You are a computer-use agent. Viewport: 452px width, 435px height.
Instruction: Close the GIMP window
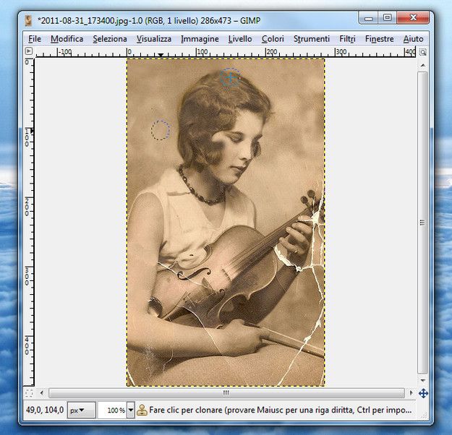tap(413, 18)
